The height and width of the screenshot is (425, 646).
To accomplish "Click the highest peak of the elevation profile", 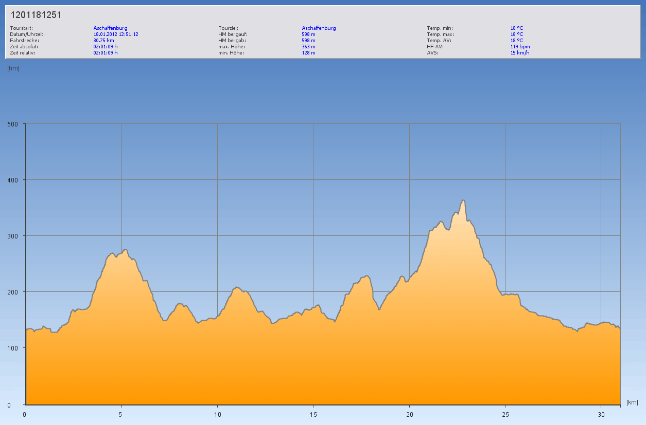I will pos(463,200).
